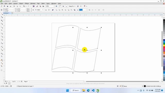Viewport: 165px width, 93px height.
Task: Open the File menu
Action: (2, 3)
